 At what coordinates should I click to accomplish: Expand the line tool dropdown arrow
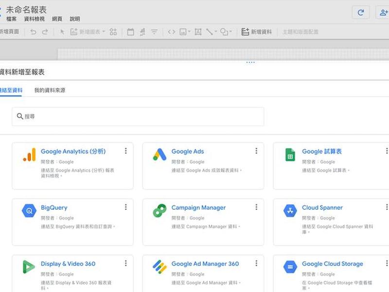215,32
